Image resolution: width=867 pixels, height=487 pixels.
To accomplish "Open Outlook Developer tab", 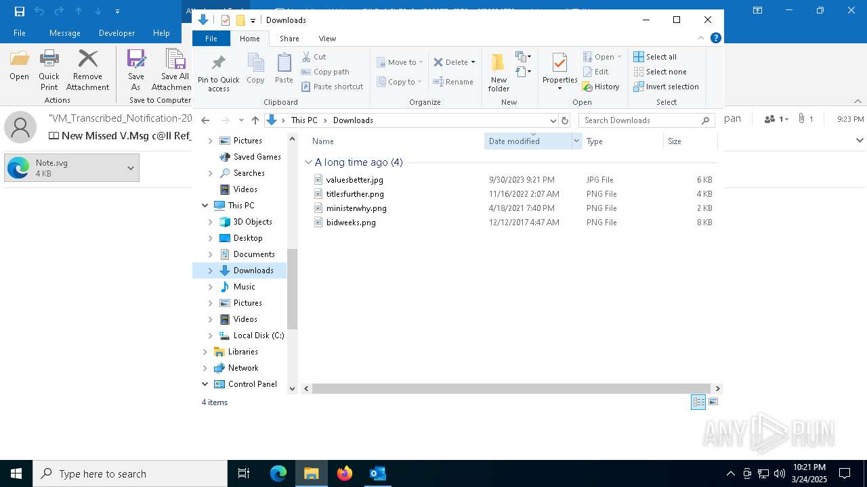I will tap(117, 32).
